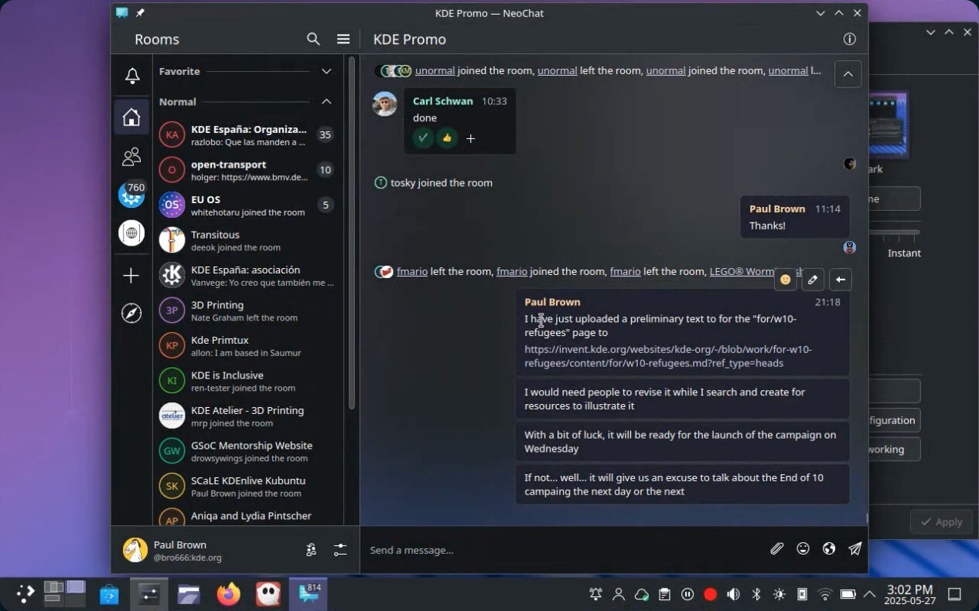Open the globe space icon in the sidebar

(x=131, y=233)
